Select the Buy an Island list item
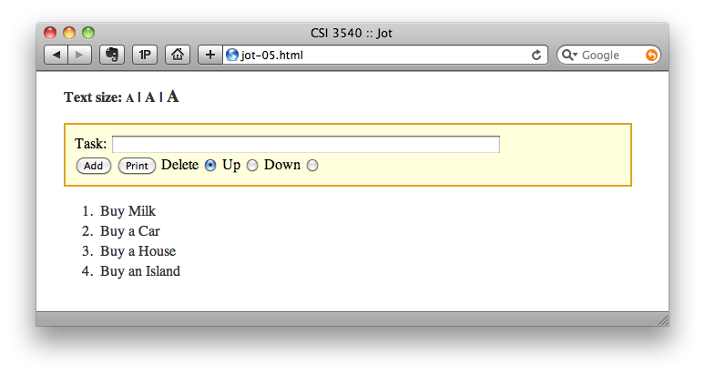The image size is (705, 376). point(140,271)
